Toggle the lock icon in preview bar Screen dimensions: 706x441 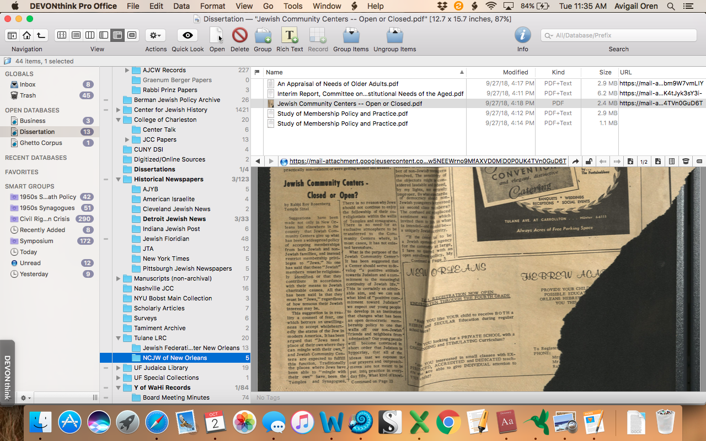pyautogui.click(x=589, y=162)
